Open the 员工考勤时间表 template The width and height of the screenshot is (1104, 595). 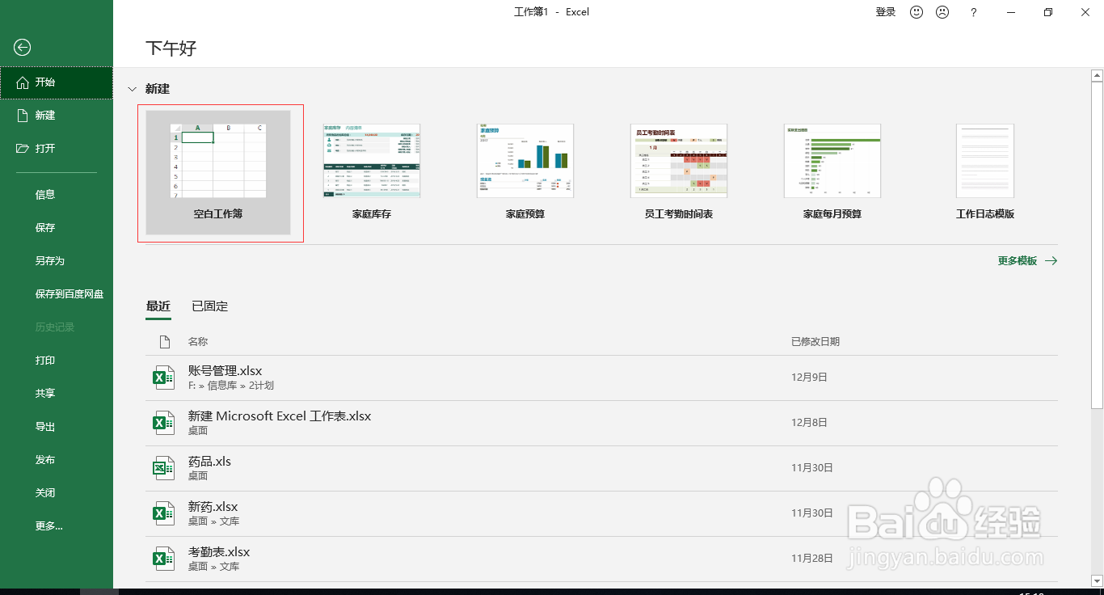pyautogui.click(x=679, y=172)
